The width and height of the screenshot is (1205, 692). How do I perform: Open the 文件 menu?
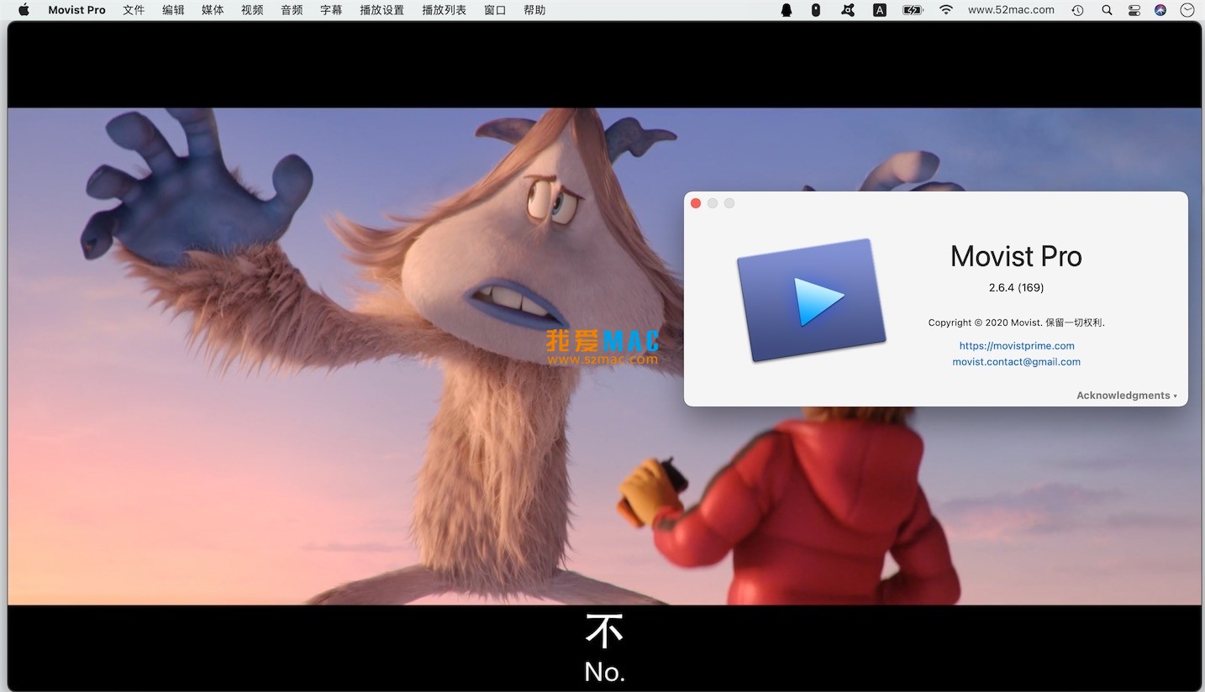click(134, 10)
